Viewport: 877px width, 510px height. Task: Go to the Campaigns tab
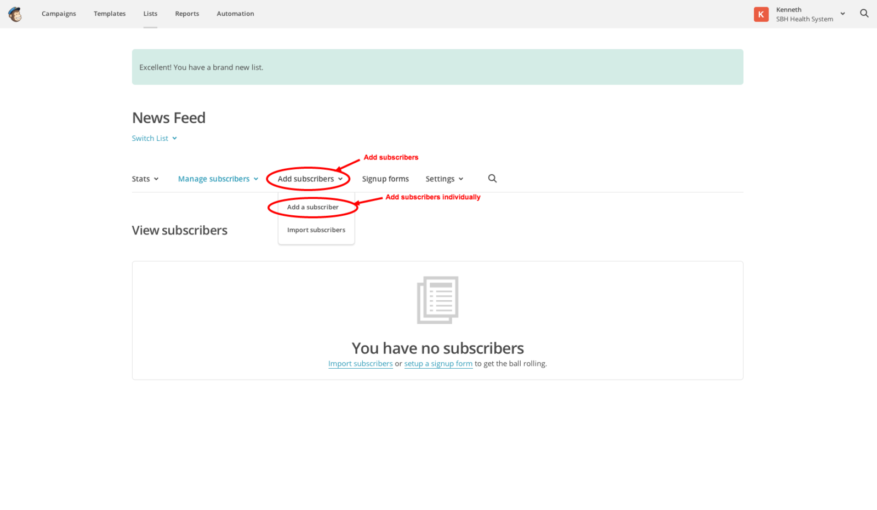point(59,14)
